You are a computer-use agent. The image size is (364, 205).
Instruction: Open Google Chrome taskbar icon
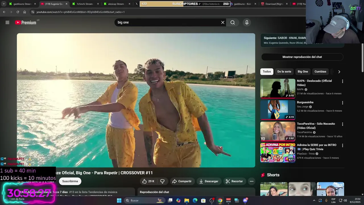pyautogui.click(x=220, y=200)
